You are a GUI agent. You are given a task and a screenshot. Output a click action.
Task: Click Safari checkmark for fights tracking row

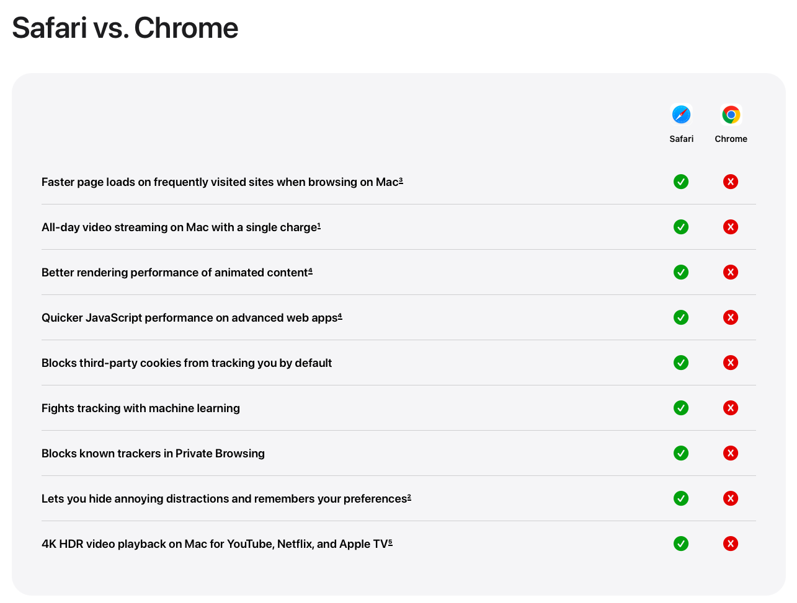click(681, 408)
